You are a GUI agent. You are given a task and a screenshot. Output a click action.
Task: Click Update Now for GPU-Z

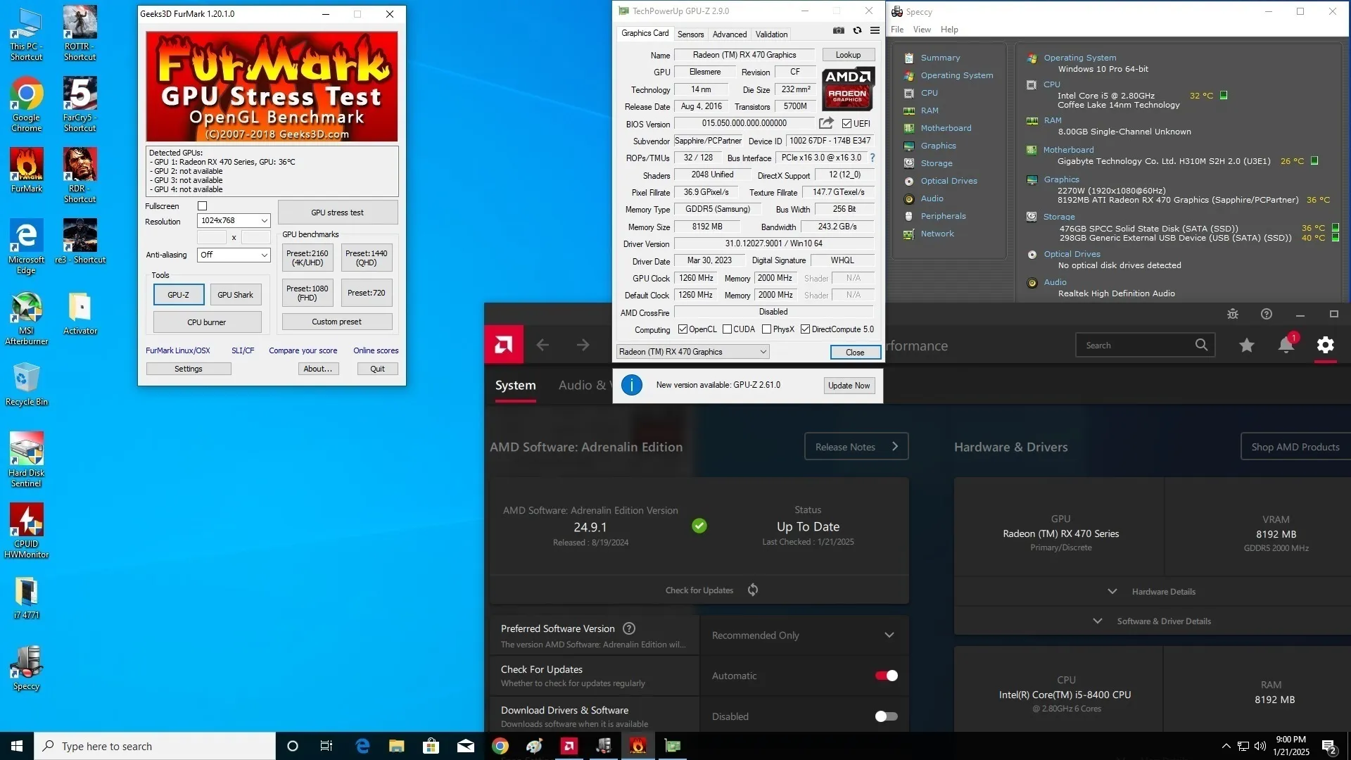[849, 386]
